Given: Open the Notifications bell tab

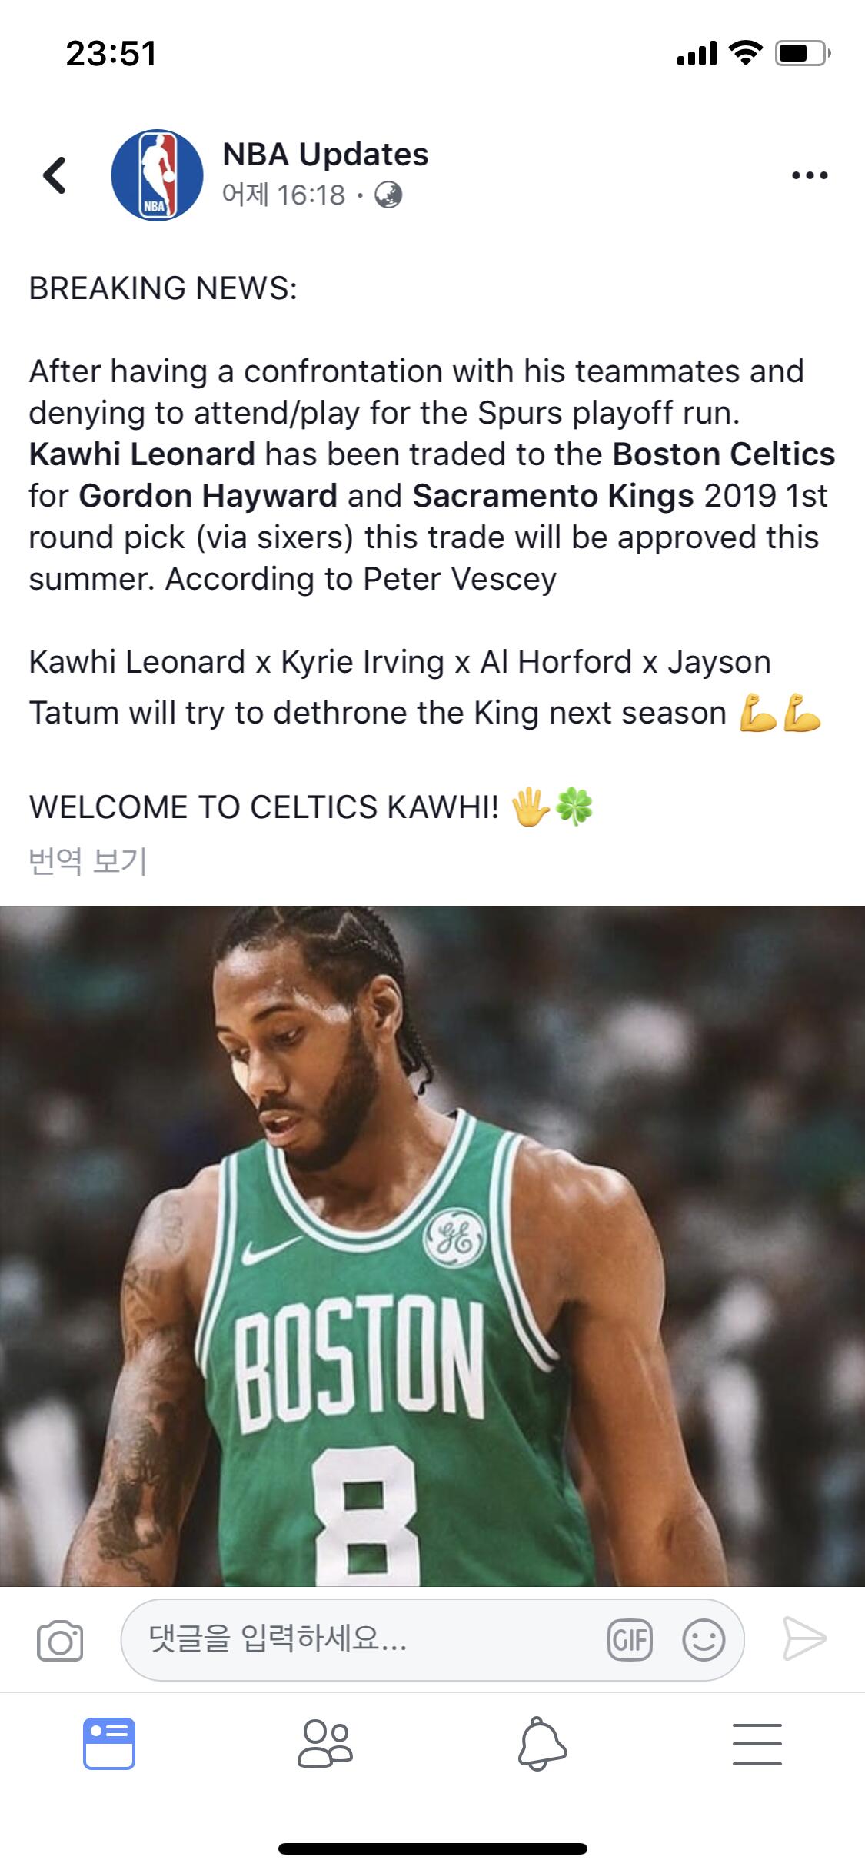Looking at the screenshot, I should [542, 1744].
